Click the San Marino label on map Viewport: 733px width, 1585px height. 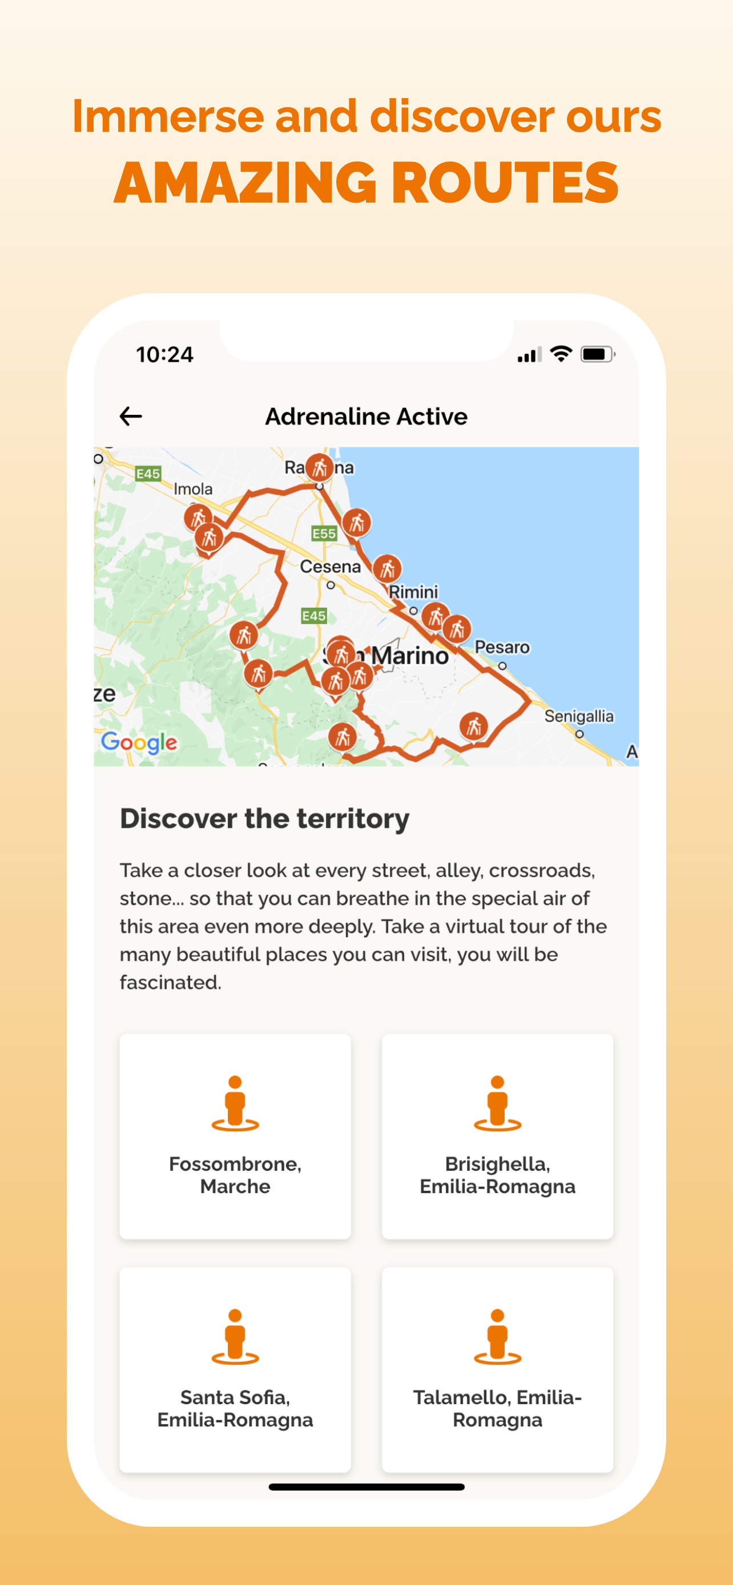click(386, 656)
